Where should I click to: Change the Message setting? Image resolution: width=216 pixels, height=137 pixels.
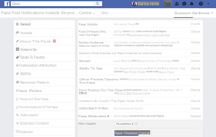pyautogui.click(x=195, y=61)
